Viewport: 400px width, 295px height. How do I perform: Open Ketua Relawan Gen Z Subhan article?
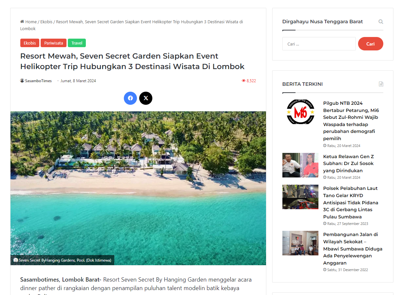(x=349, y=163)
